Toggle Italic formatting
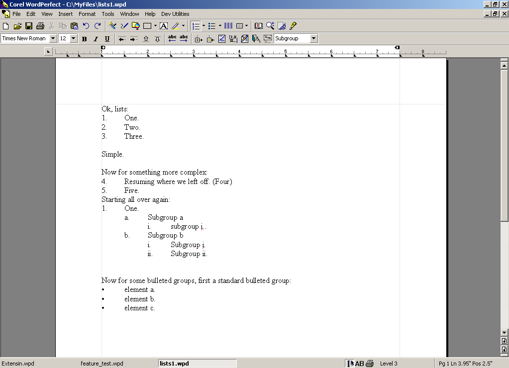Image resolution: width=509 pixels, height=368 pixels. point(96,39)
